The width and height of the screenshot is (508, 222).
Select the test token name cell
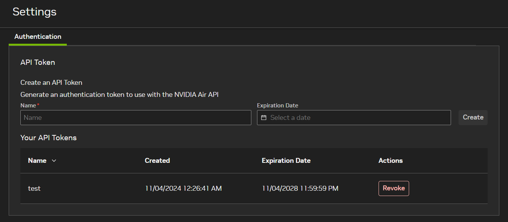(34, 188)
